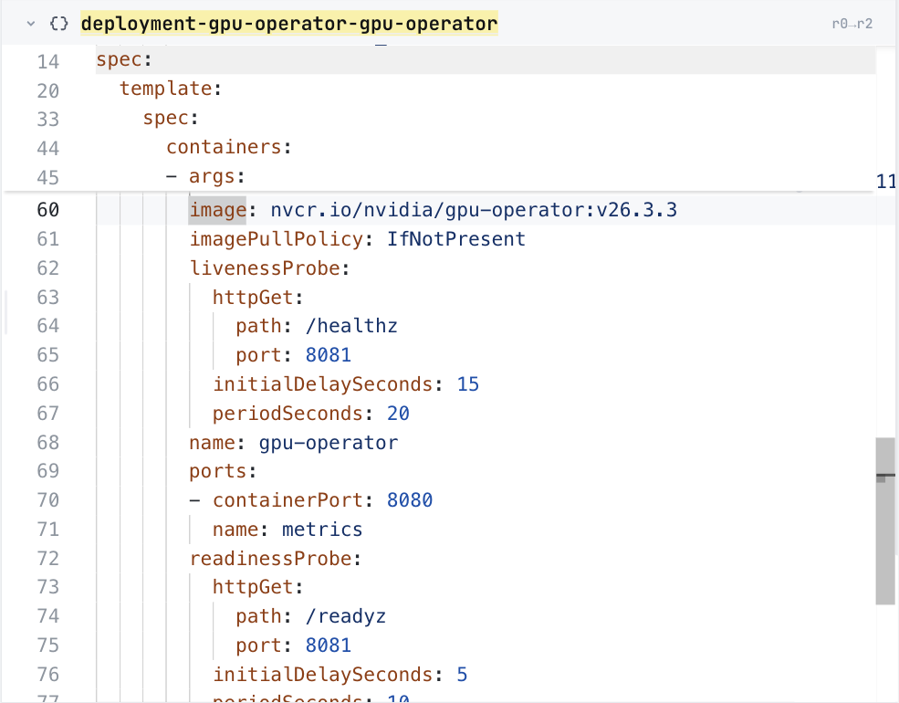Click the 'gpu-operator' name value on line 68
Screen dimensions: 899x703
click(328, 443)
